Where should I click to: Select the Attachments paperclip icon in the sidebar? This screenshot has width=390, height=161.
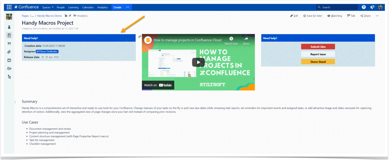point(9,52)
